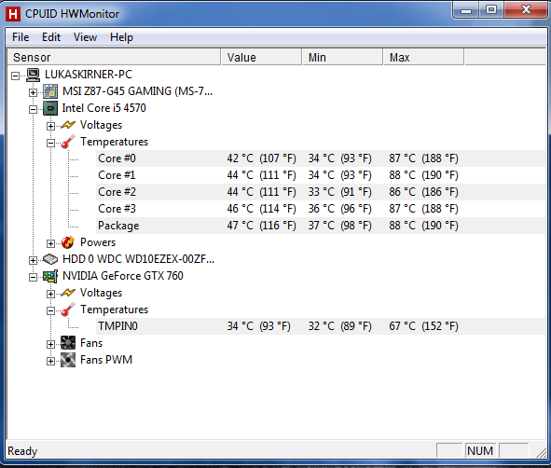Select the Intel Core i5 4570 label
The width and height of the screenshot is (551, 468).
tap(104, 108)
